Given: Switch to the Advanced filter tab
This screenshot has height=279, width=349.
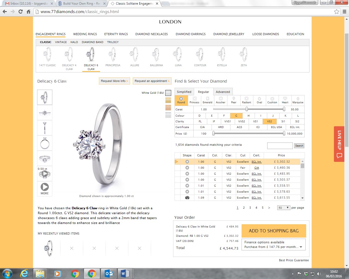Looking at the screenshot, I should point(223,92).
